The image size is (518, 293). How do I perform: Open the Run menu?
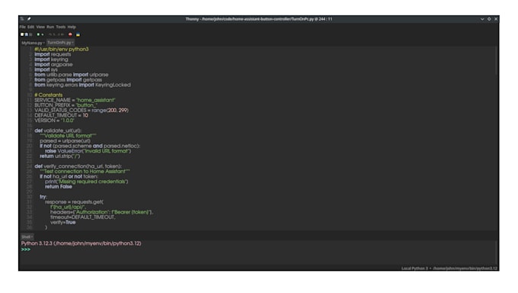50,27
